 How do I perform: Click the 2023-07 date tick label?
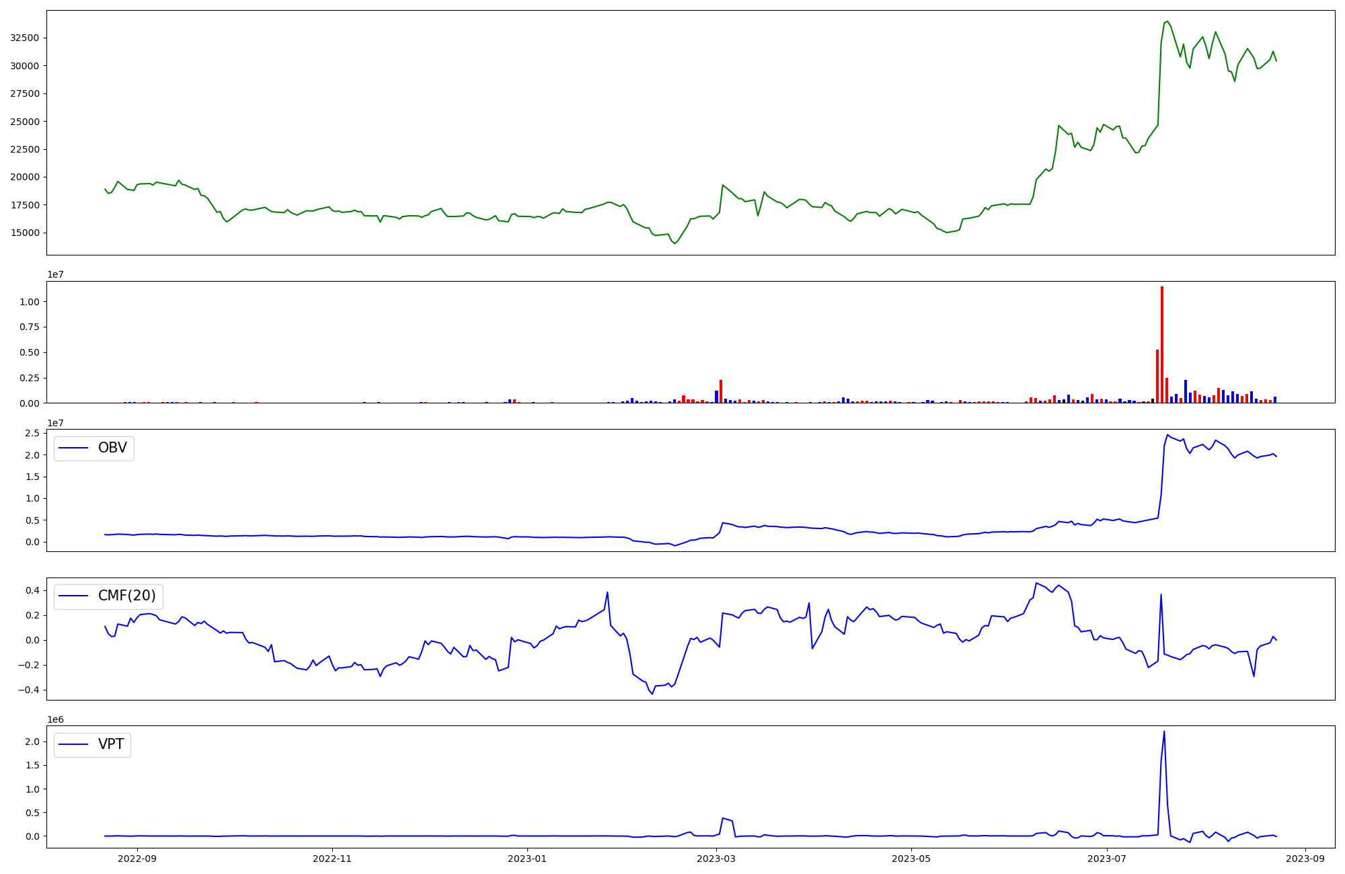click(1107, 859)
